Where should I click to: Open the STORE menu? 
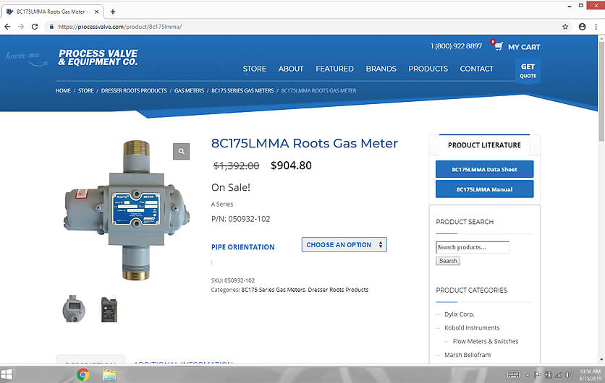254,69
